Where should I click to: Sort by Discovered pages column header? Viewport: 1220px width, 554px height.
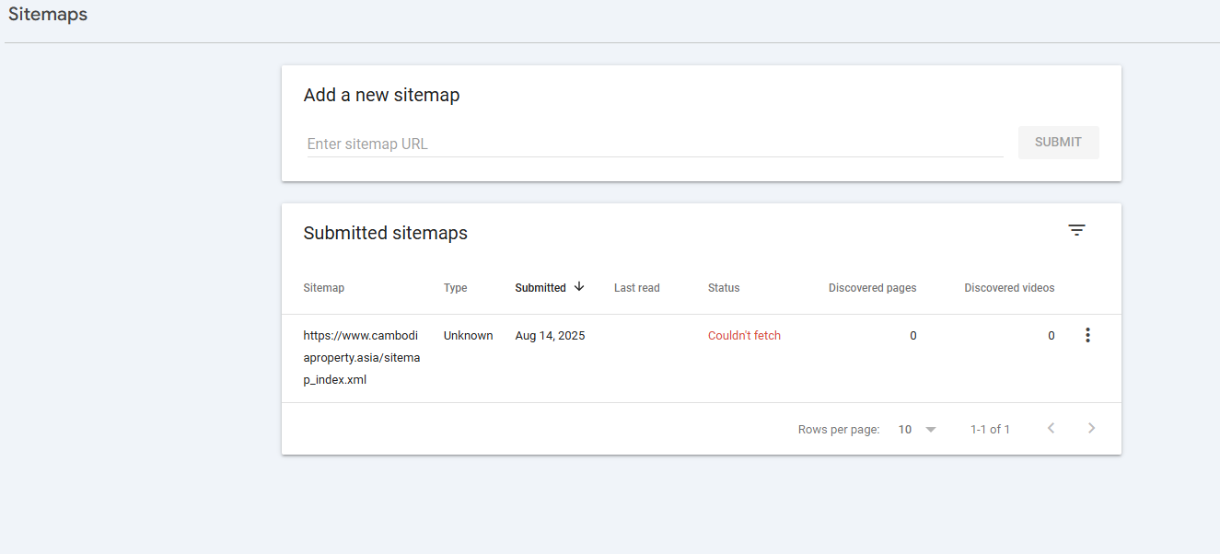click(x=872, y=288)
